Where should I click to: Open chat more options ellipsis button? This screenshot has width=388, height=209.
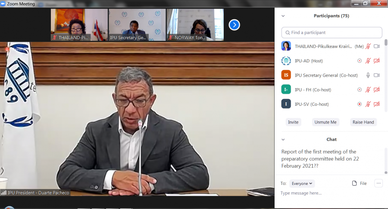coord(379,183)
